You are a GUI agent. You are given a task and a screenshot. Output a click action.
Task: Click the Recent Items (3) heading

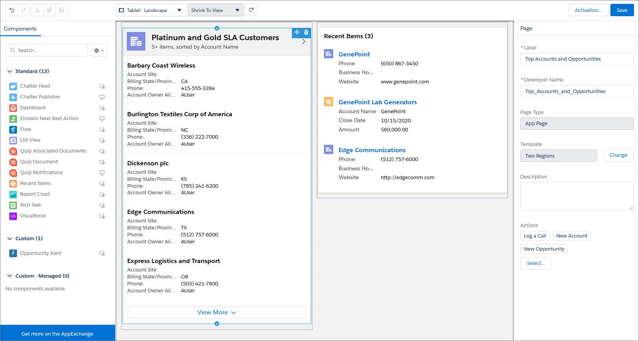(348, 36)
